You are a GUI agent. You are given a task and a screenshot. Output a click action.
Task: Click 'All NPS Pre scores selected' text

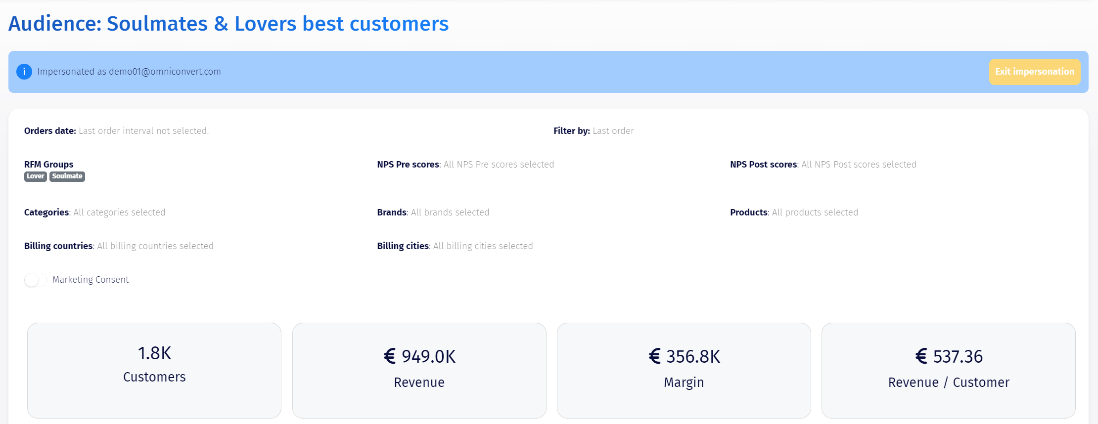pos(499,165)
